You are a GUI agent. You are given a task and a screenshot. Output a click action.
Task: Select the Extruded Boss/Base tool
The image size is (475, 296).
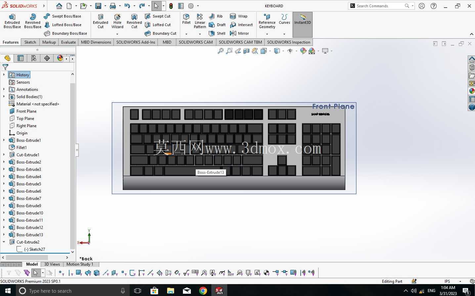pos(12,21)
